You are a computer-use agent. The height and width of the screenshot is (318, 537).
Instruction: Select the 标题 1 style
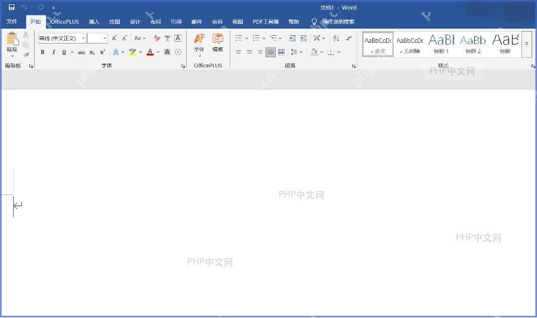pos(442,44)
